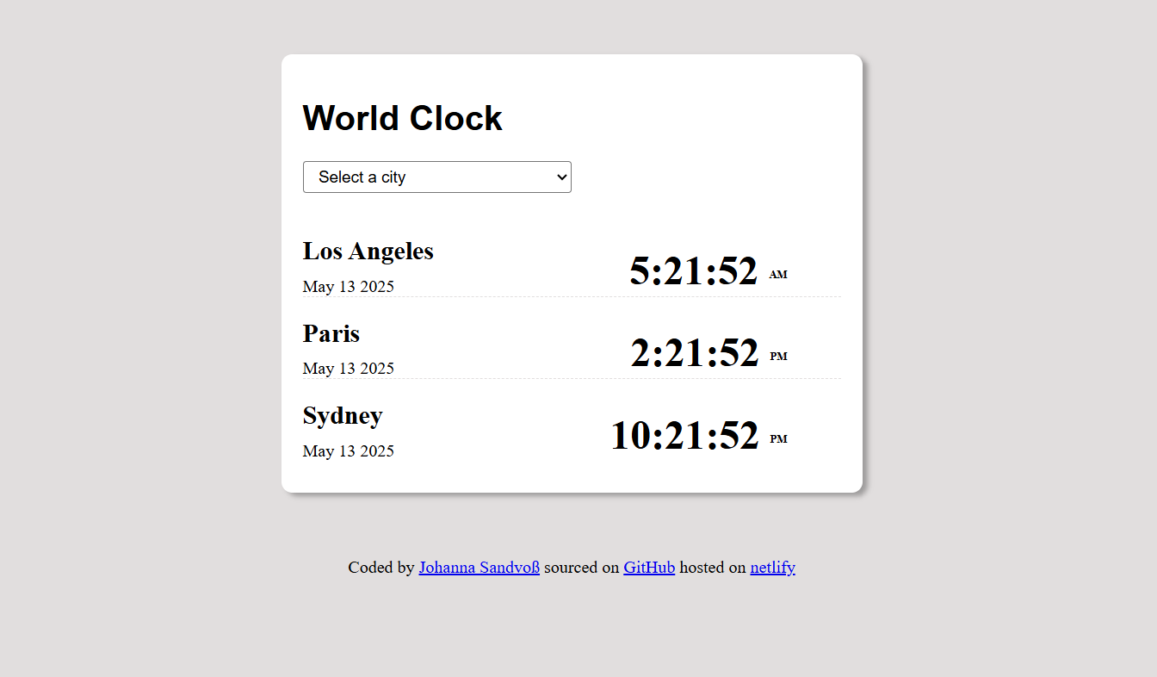This screenshot has height=677, width=1157.
Task: Click the World Clock heading
Action: click(402, 118)
